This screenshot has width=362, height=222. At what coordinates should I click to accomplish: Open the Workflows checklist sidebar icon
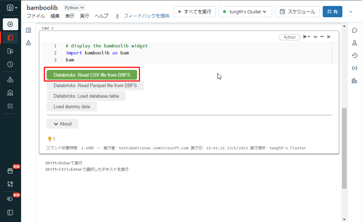click(10, 106)
